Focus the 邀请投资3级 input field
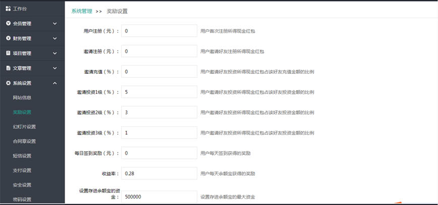 click(159, 133)
